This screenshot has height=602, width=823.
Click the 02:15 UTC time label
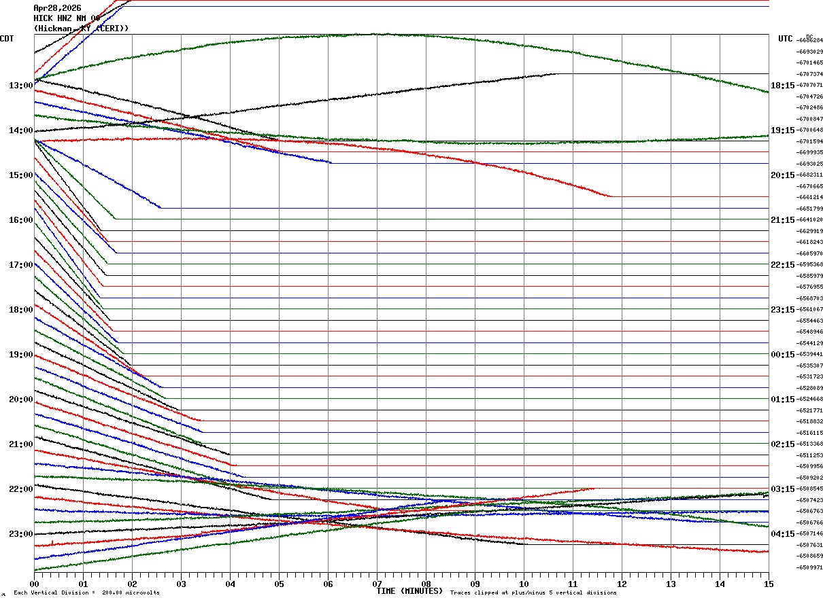point(783,444)
